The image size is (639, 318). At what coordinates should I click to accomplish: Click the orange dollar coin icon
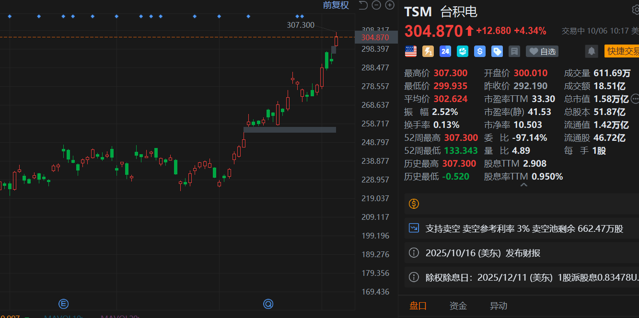(x=414, y=204)
